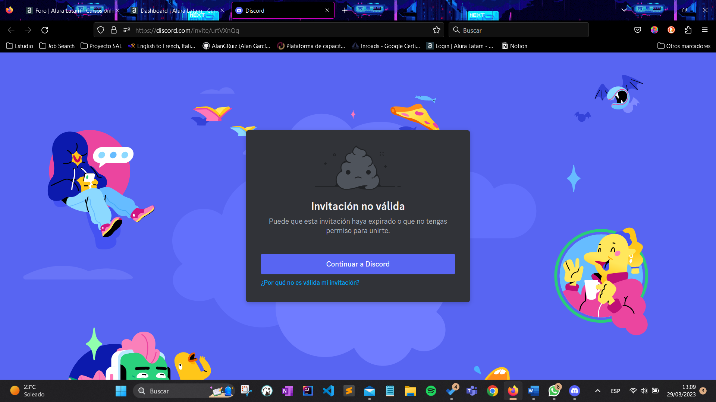Screen dimensions: 716x402
Task: Expand the Otros marcadores folder
Action: pyautogui.click(x=684, y=46)
